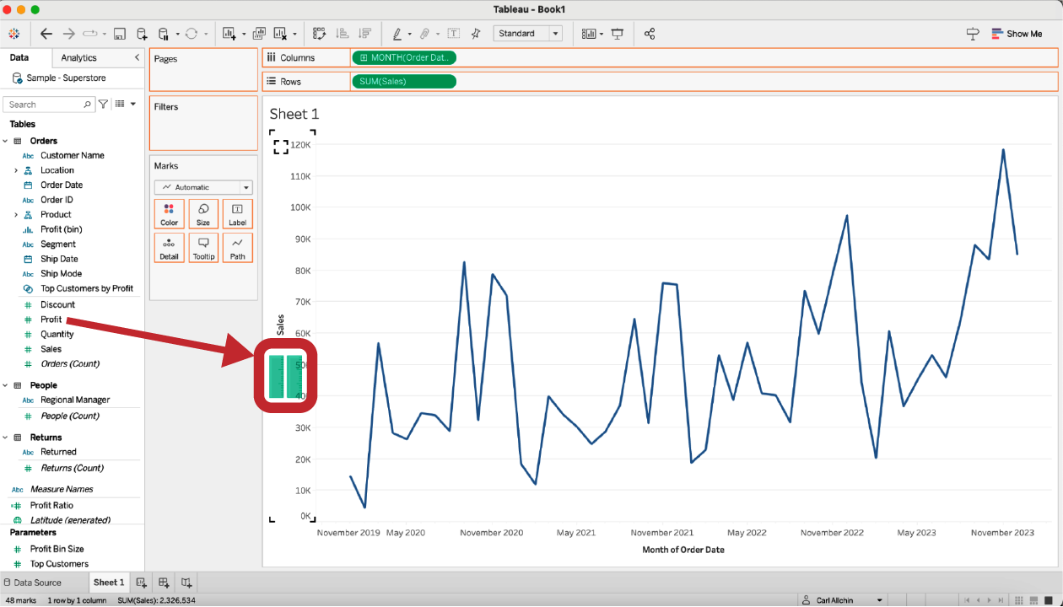
Task: Switch to the Data tab
Action: point(19,57)
